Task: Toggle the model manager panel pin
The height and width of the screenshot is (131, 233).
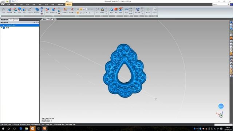Action: (x=36, y=23)
